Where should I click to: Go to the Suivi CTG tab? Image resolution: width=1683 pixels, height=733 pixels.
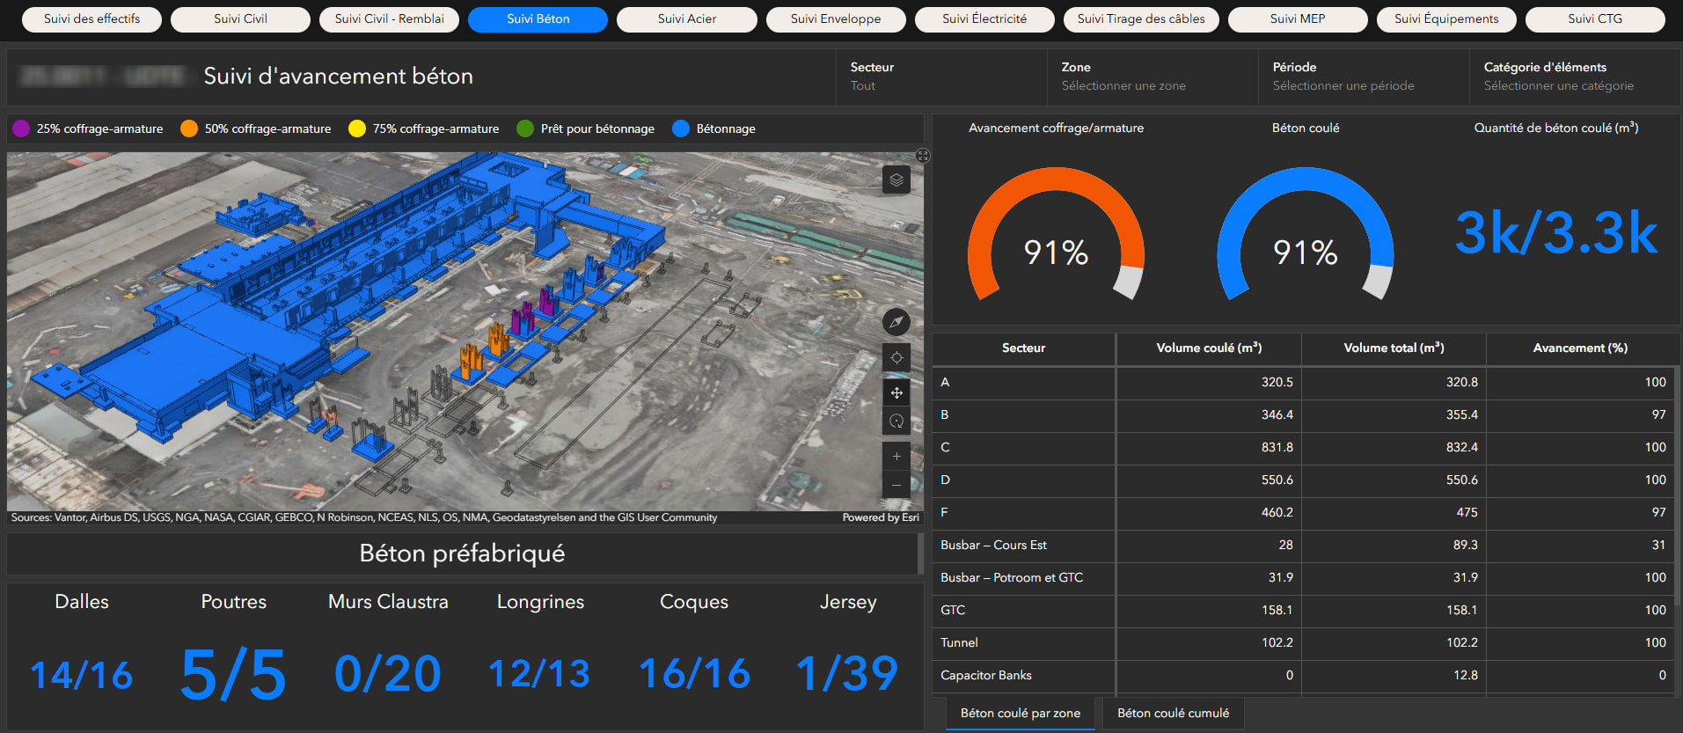(x=1595, y=19)
